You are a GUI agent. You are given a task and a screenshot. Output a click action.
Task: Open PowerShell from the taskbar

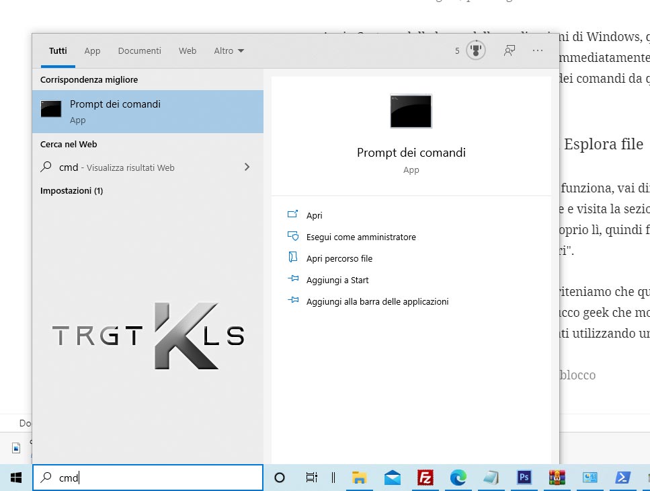pos(622,478)
